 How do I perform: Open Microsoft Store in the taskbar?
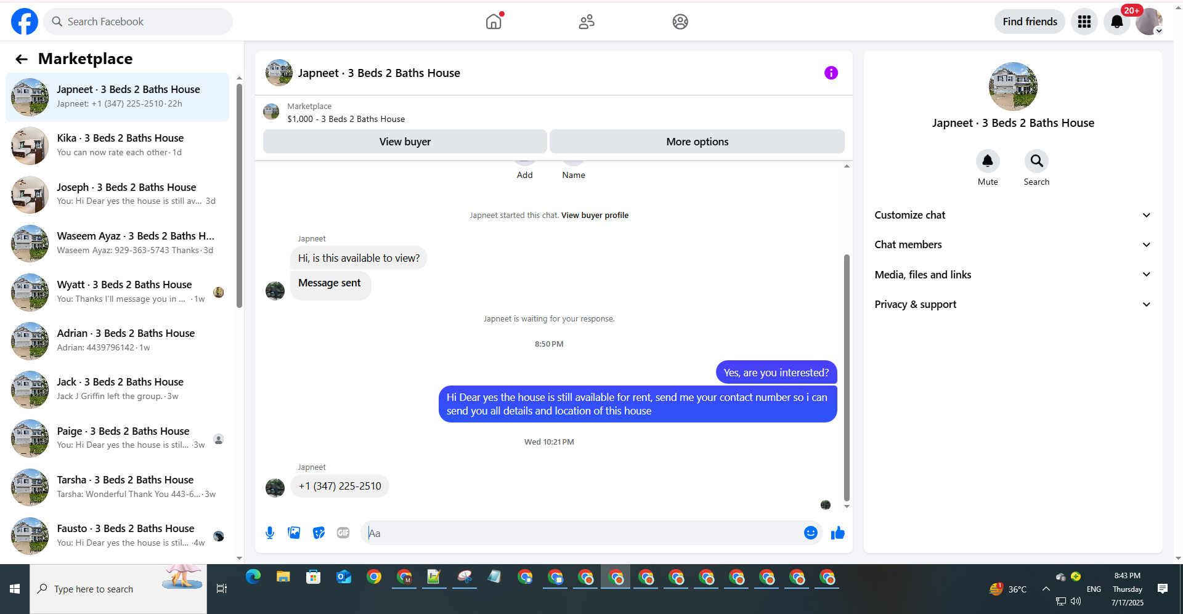coord(314,577)
